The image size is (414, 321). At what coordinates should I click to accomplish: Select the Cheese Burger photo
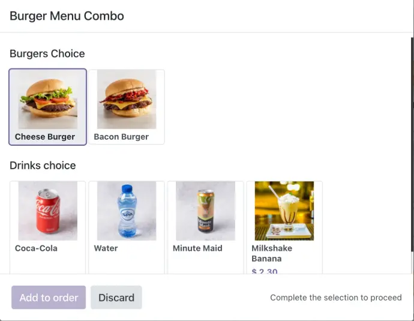[47, 99]
